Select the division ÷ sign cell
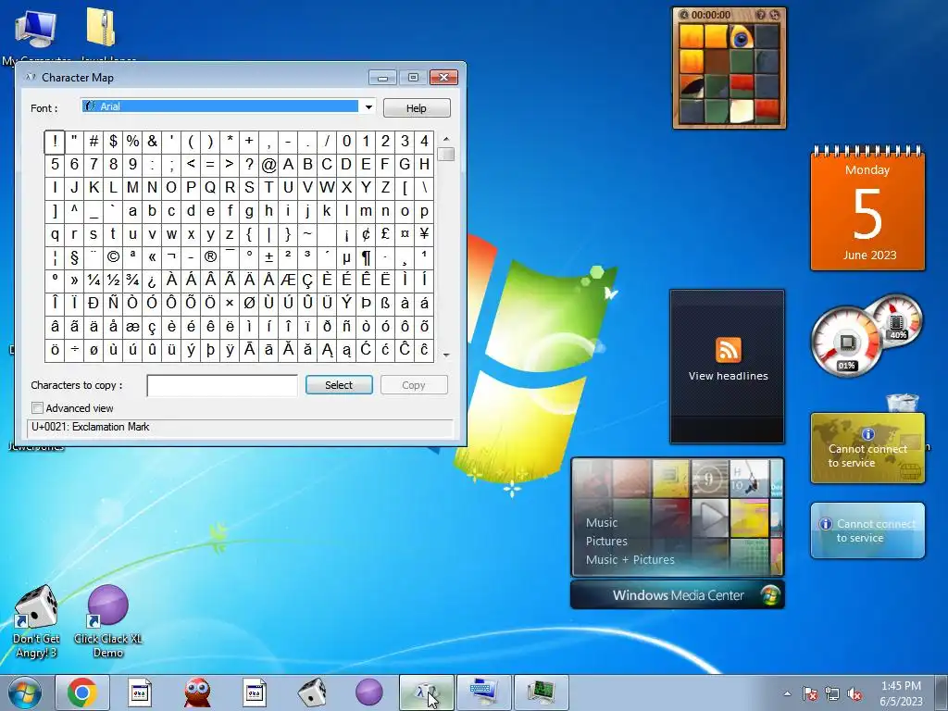The height and width of the screenshot is (711, 948). 74,350
